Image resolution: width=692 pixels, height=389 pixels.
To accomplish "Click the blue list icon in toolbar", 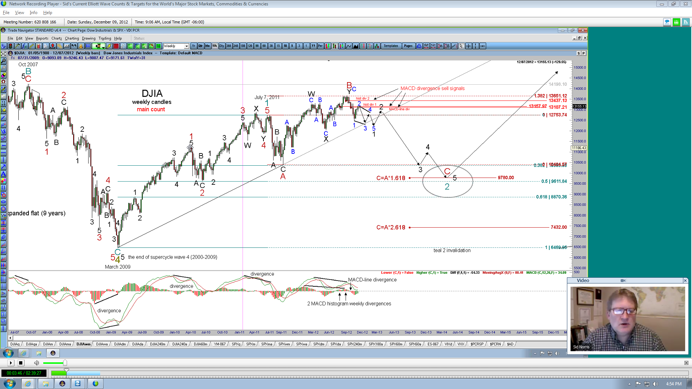I will pos(88,46).
